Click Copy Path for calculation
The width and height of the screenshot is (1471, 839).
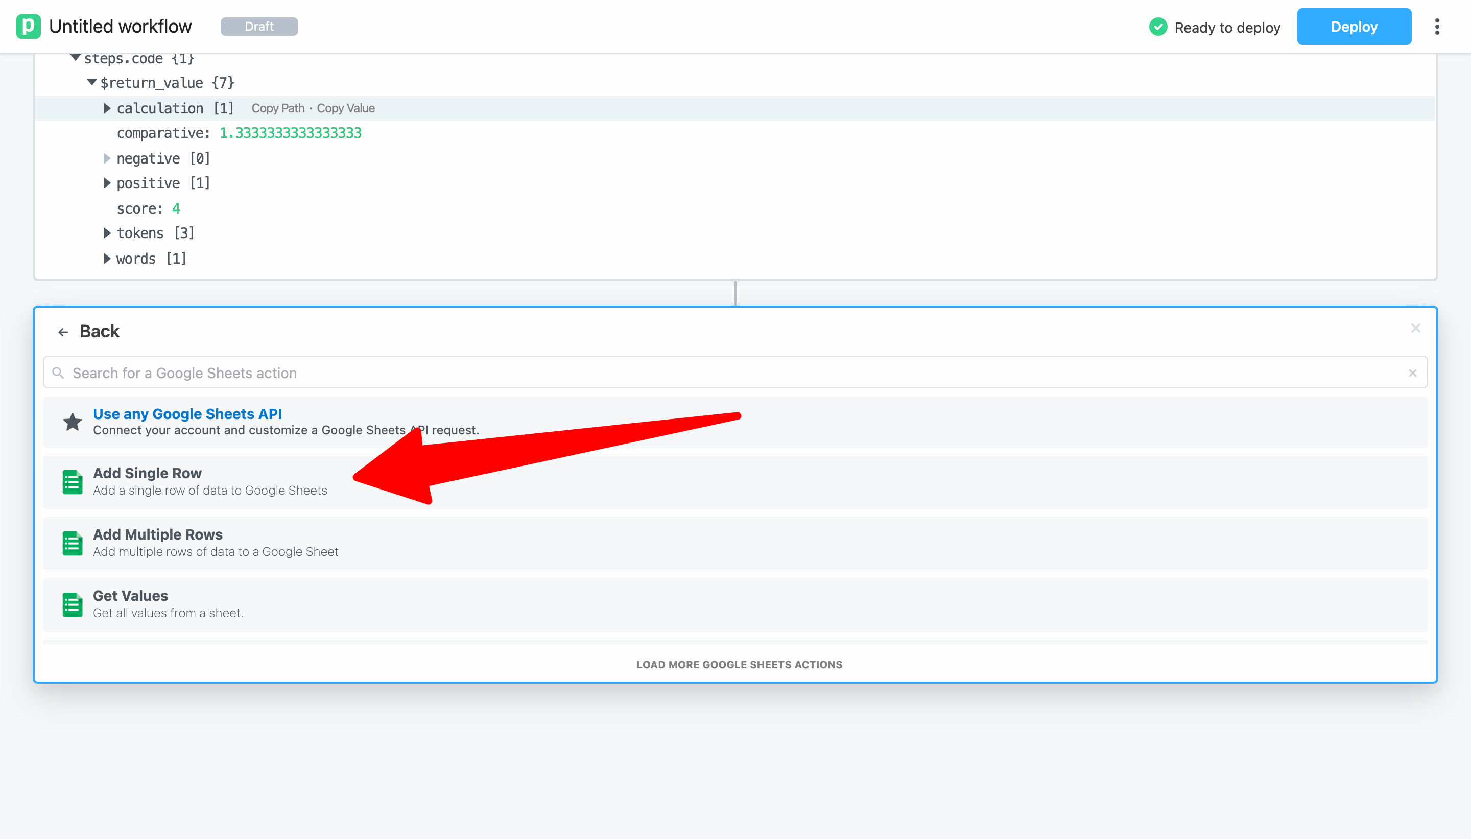coord(278,108)
